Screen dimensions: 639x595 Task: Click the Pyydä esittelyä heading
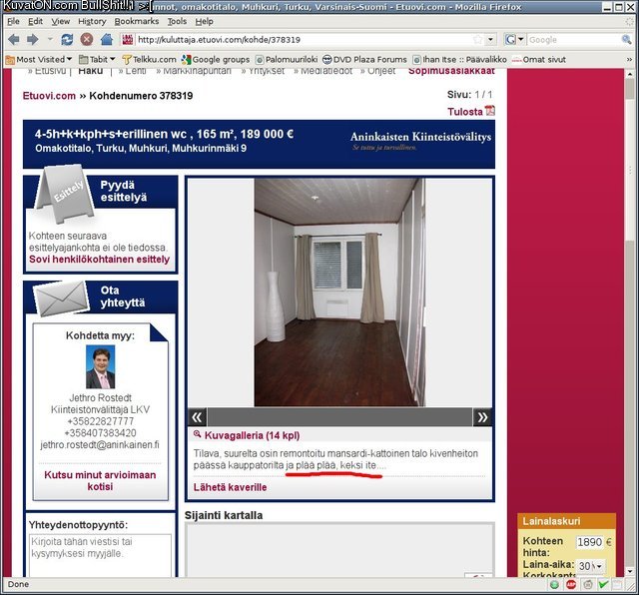[124, 191]
